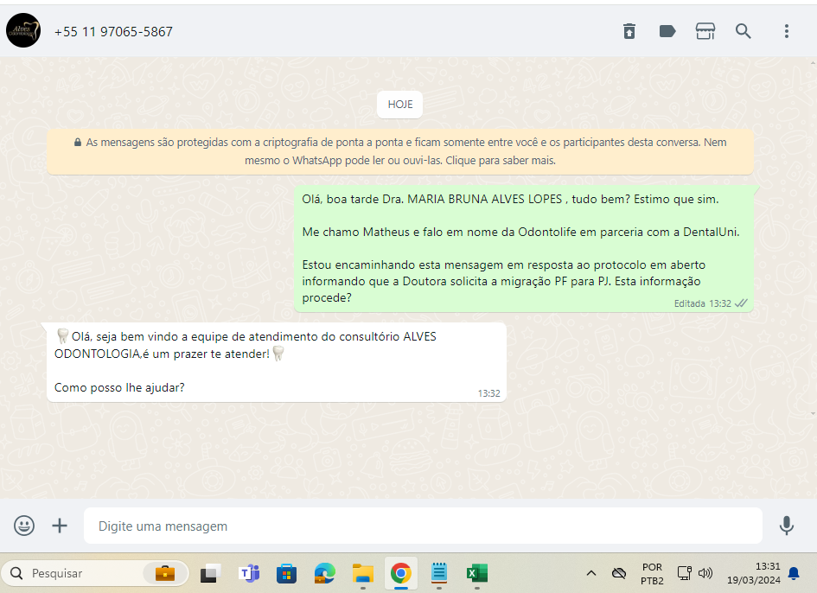Record a voice message with microphone
Viewport: 817px width, 593px height.
(x=786, y=526)
